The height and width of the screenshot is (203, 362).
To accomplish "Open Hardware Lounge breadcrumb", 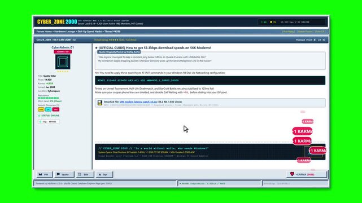I will [64, 32].
